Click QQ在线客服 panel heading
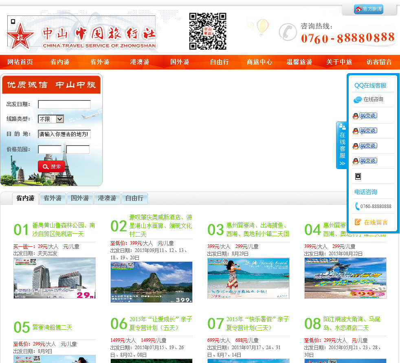The width and height of the screenshot is (400, 363). tap(370, 85)
